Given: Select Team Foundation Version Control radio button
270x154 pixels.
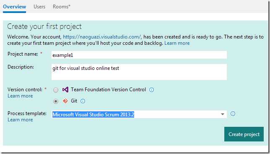Looking at the screenshot, I should coord(56,90).
